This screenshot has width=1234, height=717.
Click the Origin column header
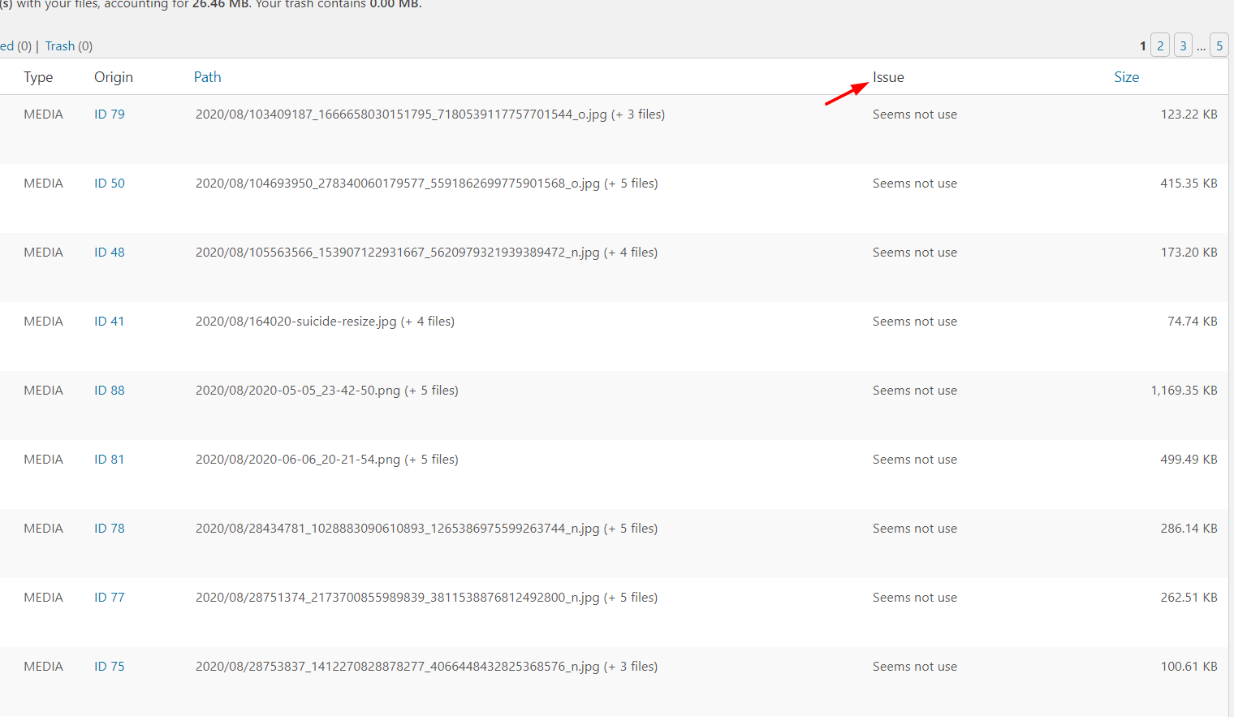click(x=114, y=77)
